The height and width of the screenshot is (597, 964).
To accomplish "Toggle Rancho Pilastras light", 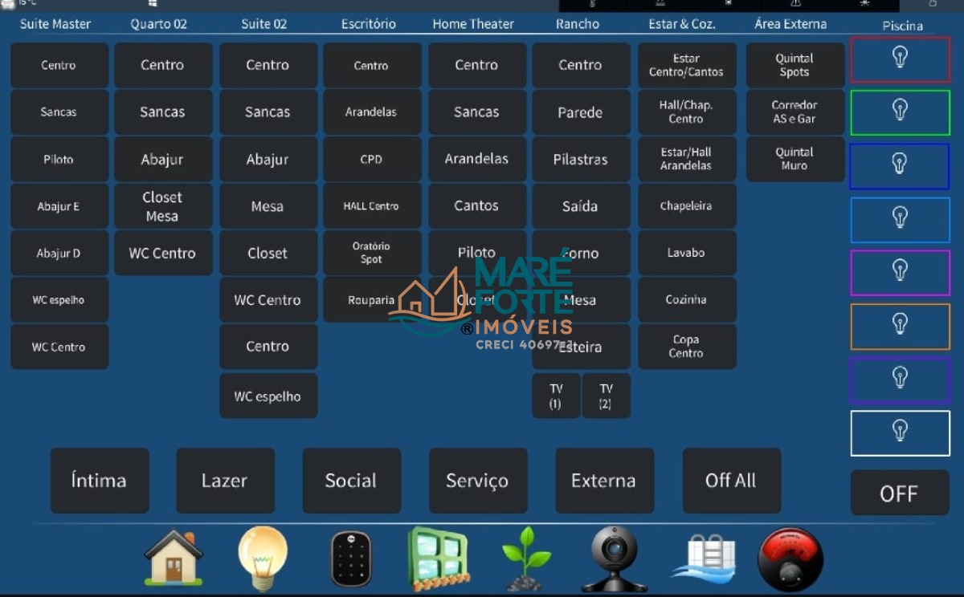I will (580, 160).
